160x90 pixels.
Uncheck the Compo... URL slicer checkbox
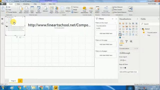(x=7, y=26)
